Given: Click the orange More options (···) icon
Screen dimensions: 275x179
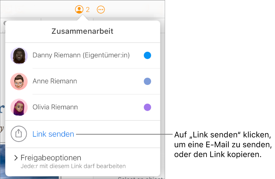Looking at the screenshot, I should [101, 9].
